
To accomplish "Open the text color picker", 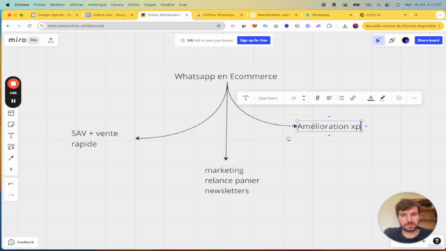I will 371,98.
